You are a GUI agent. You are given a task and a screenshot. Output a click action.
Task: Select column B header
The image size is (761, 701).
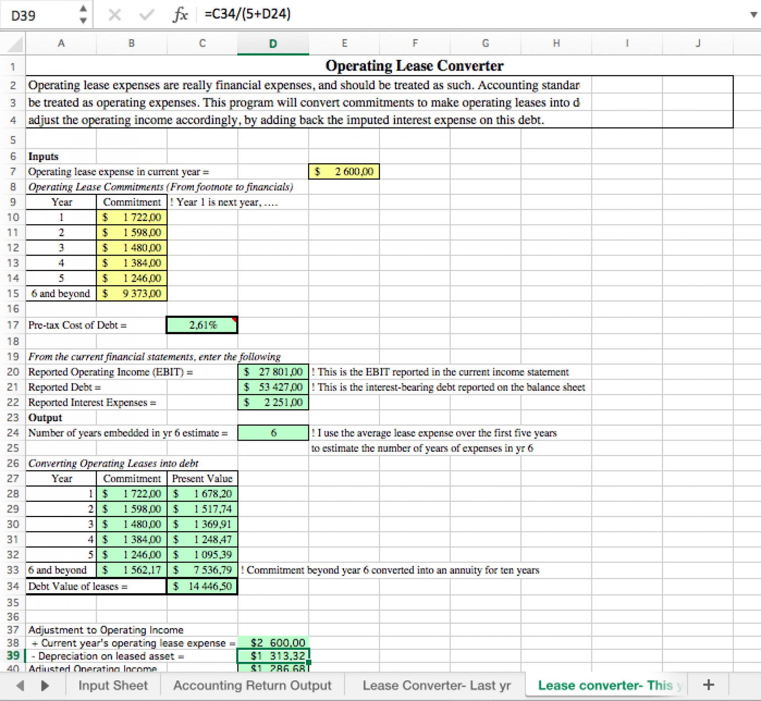coord(132,43)
